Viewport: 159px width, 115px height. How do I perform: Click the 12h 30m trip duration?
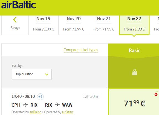90,96
